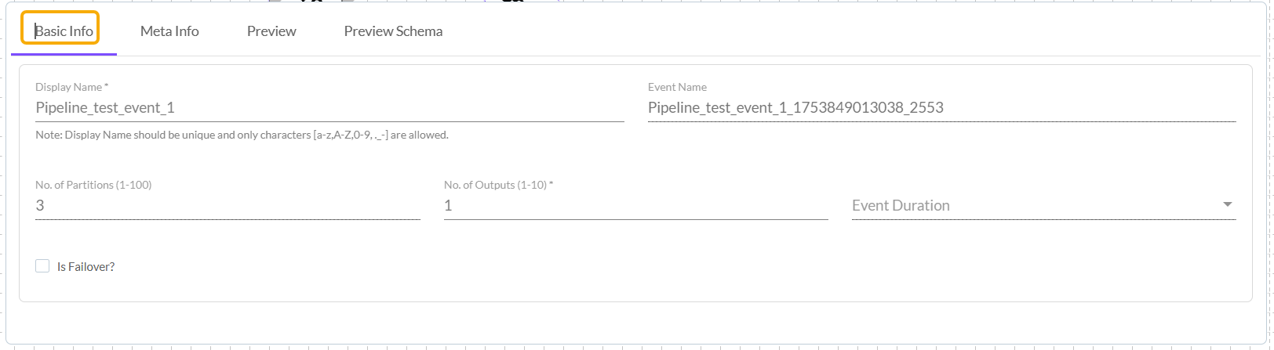Open the Meta Info tab

pos(169,31)
